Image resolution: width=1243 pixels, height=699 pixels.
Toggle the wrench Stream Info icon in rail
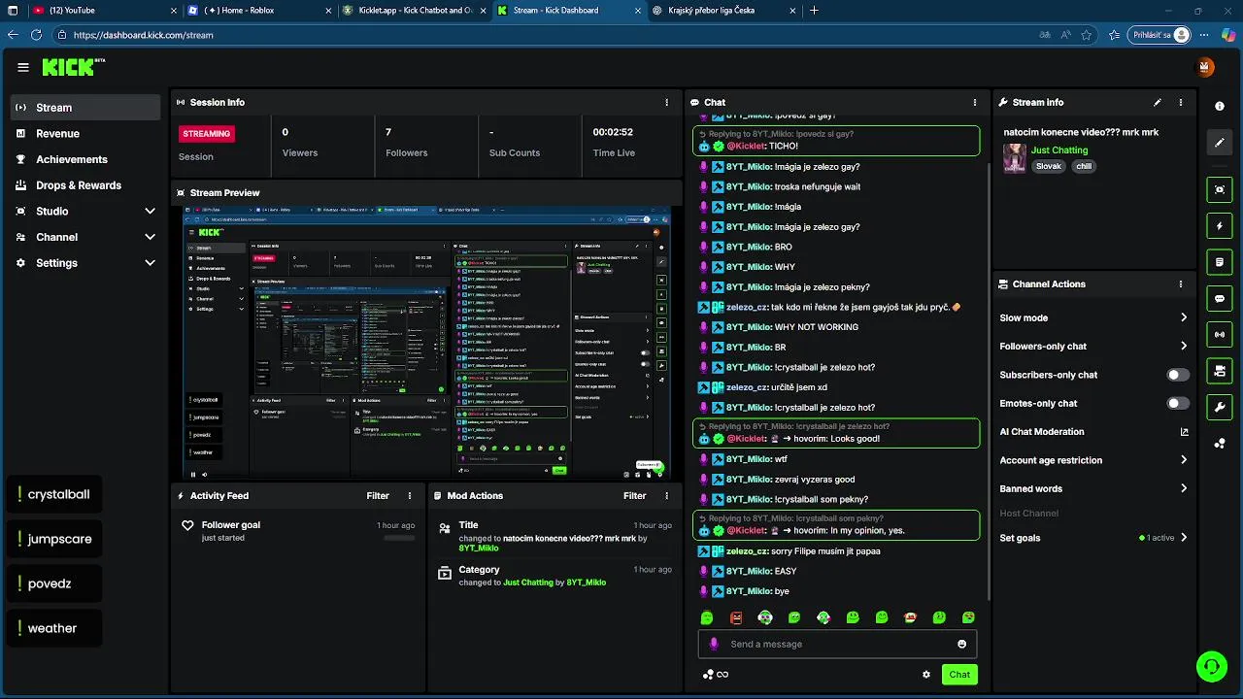[x=1220, y=407]
